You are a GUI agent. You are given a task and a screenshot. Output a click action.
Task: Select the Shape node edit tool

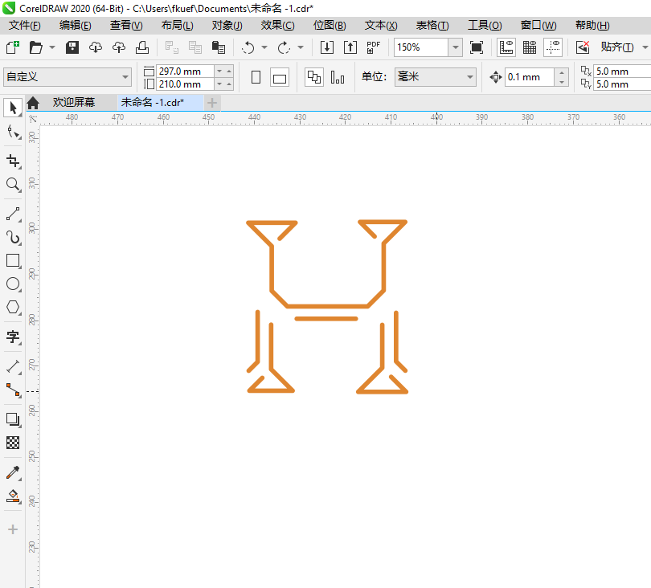coord(13,133)
